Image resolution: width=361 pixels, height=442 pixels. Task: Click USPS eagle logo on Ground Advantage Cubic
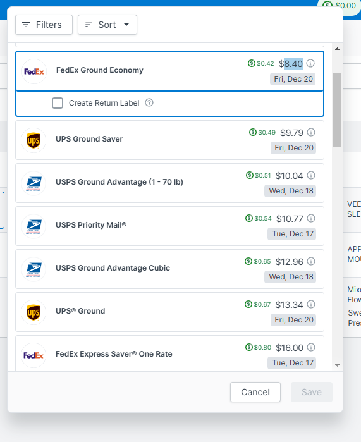click(34, 269)
